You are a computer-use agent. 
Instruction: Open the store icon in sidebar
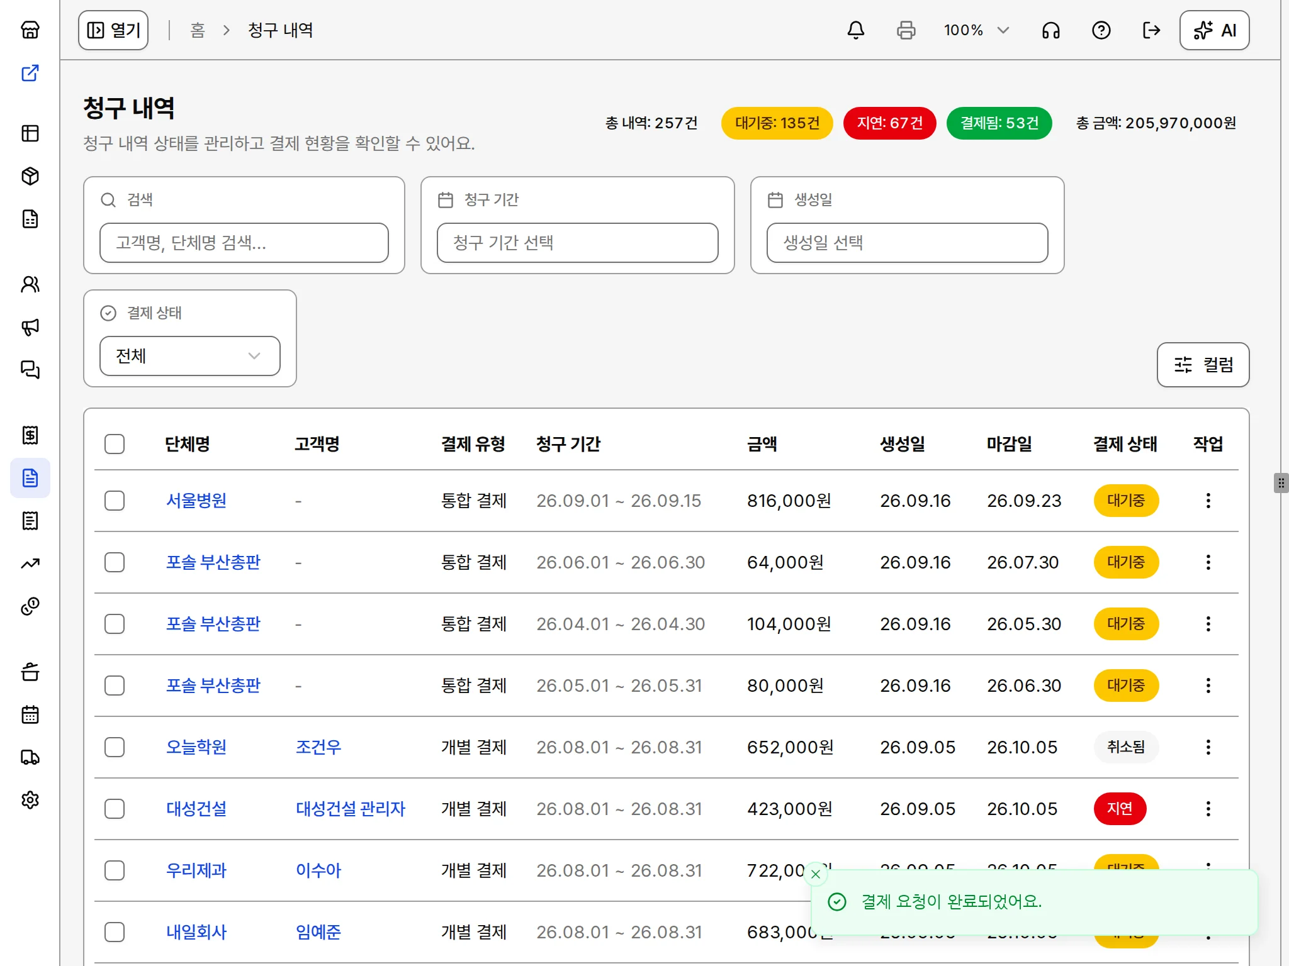click(30, 30)
